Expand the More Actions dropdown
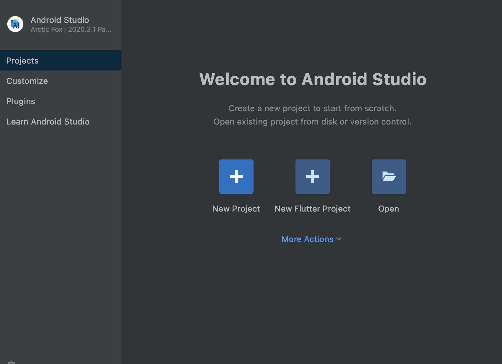 pos(311,239)
